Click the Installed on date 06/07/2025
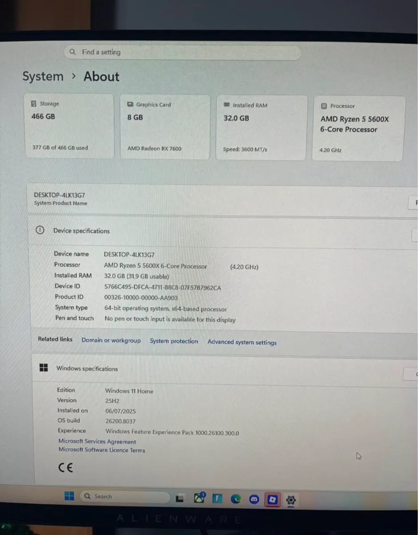 coord(121,411)
